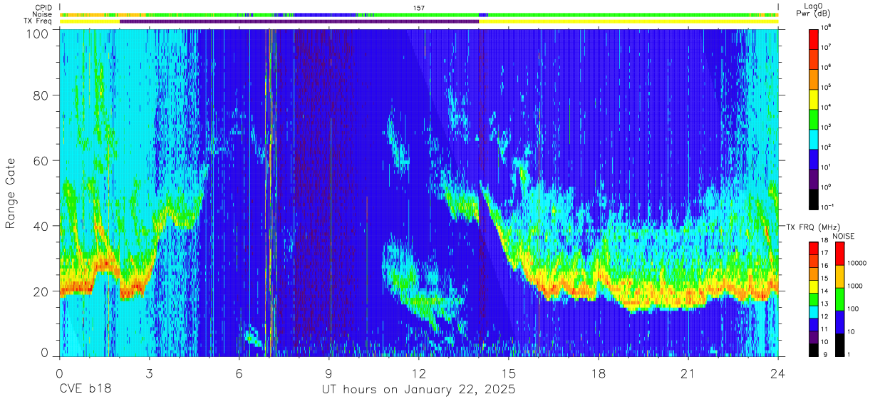Click the '16' label on the TX FRQ legend
The height and width of the screenshot is (404, 875).
pyautogui.click(x=824, y=266)
